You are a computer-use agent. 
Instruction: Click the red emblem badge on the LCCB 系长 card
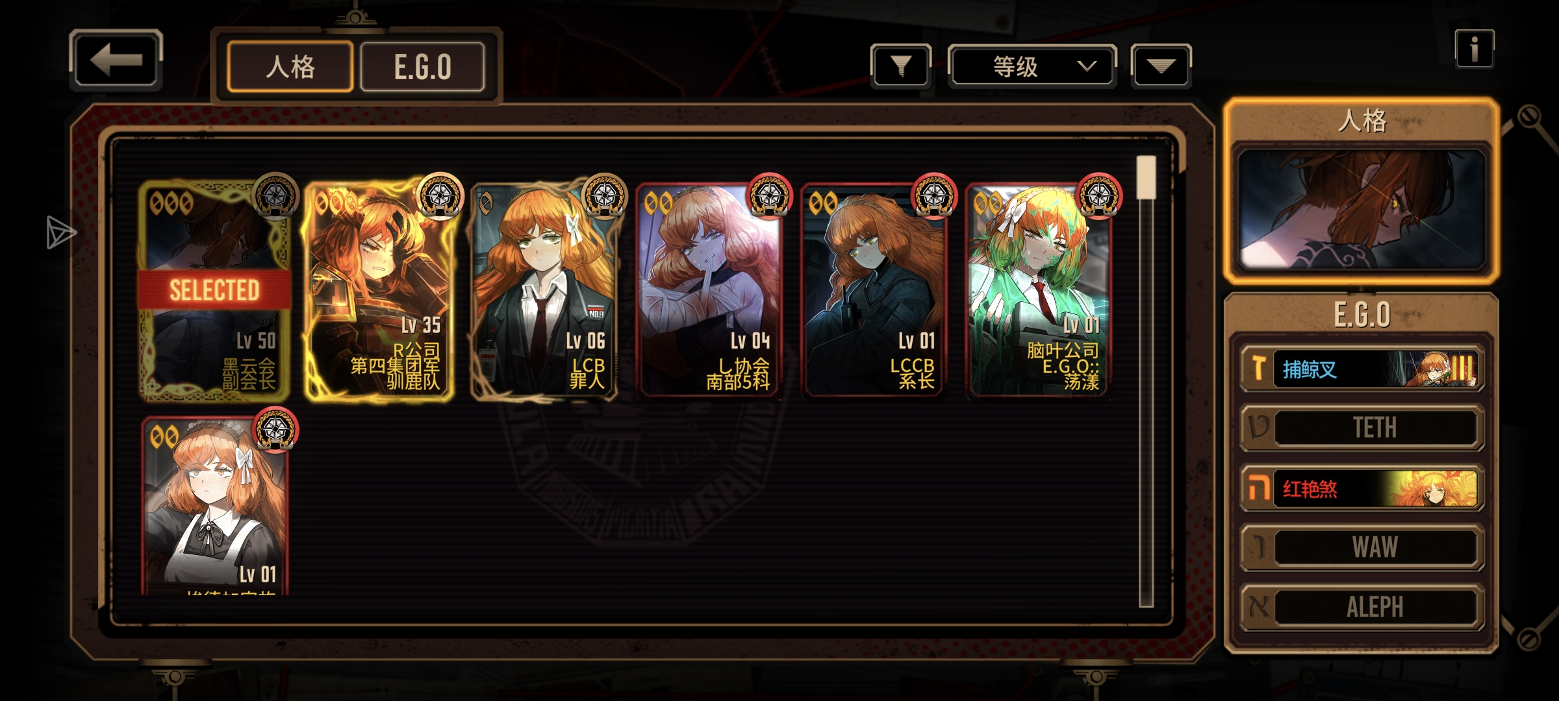pyautogui.click(x=934, y=195)
